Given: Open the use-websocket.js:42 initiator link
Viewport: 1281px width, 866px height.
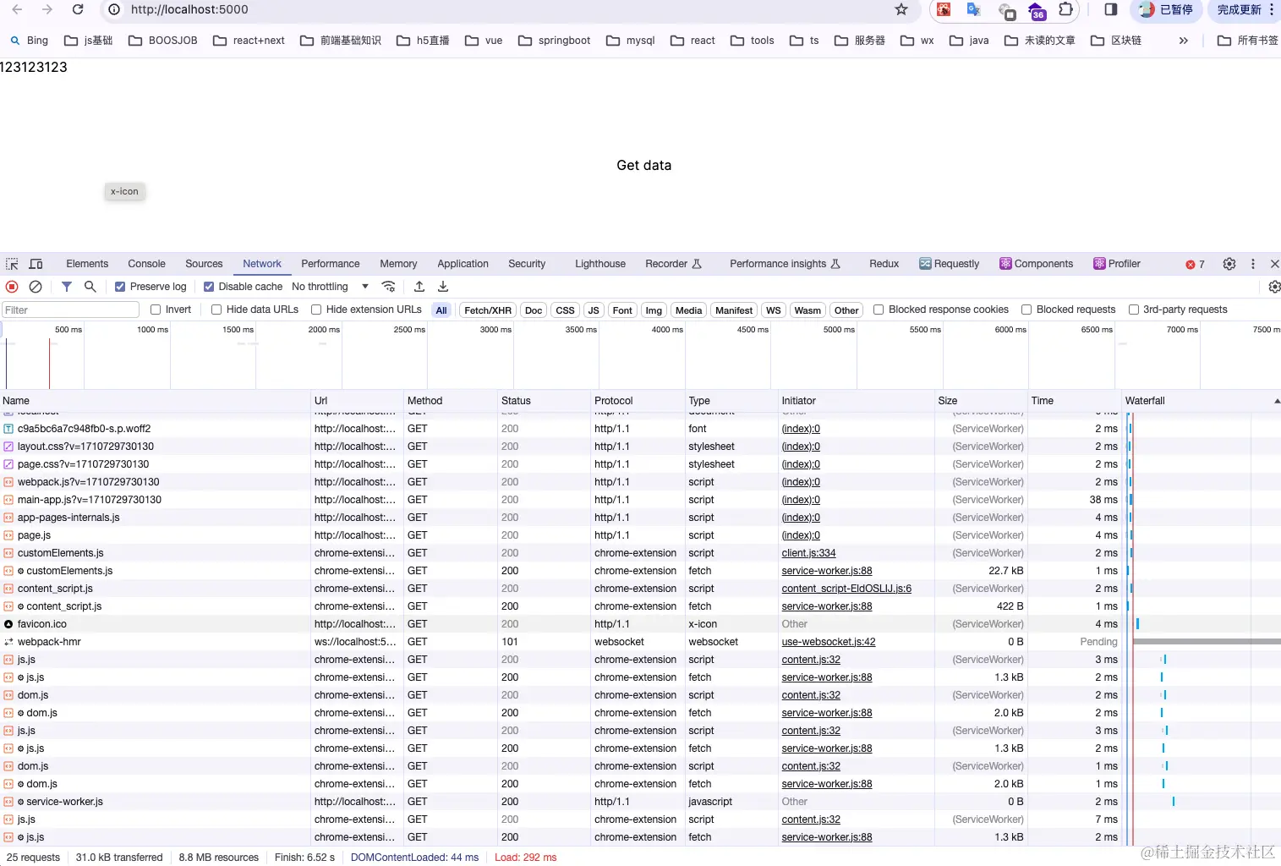Looking at the screenshot, I should (829, 642).
